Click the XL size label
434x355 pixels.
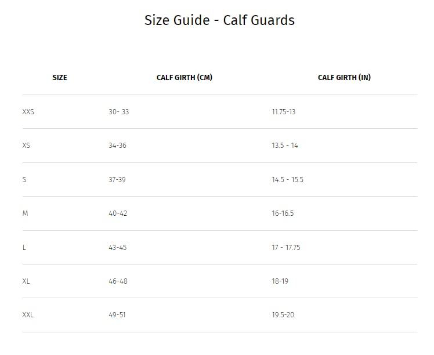[x=26, y=281]
